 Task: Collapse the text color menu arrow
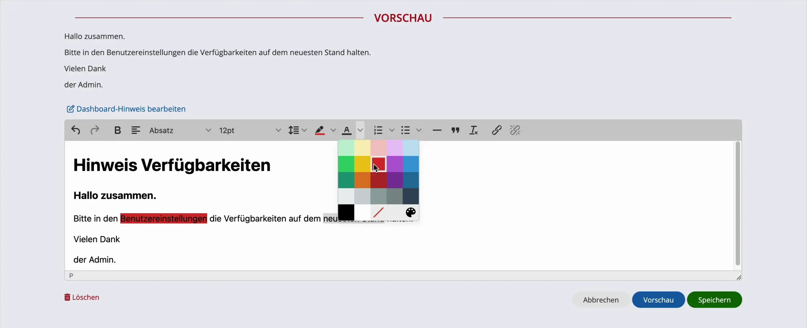(x=360, y=130)
